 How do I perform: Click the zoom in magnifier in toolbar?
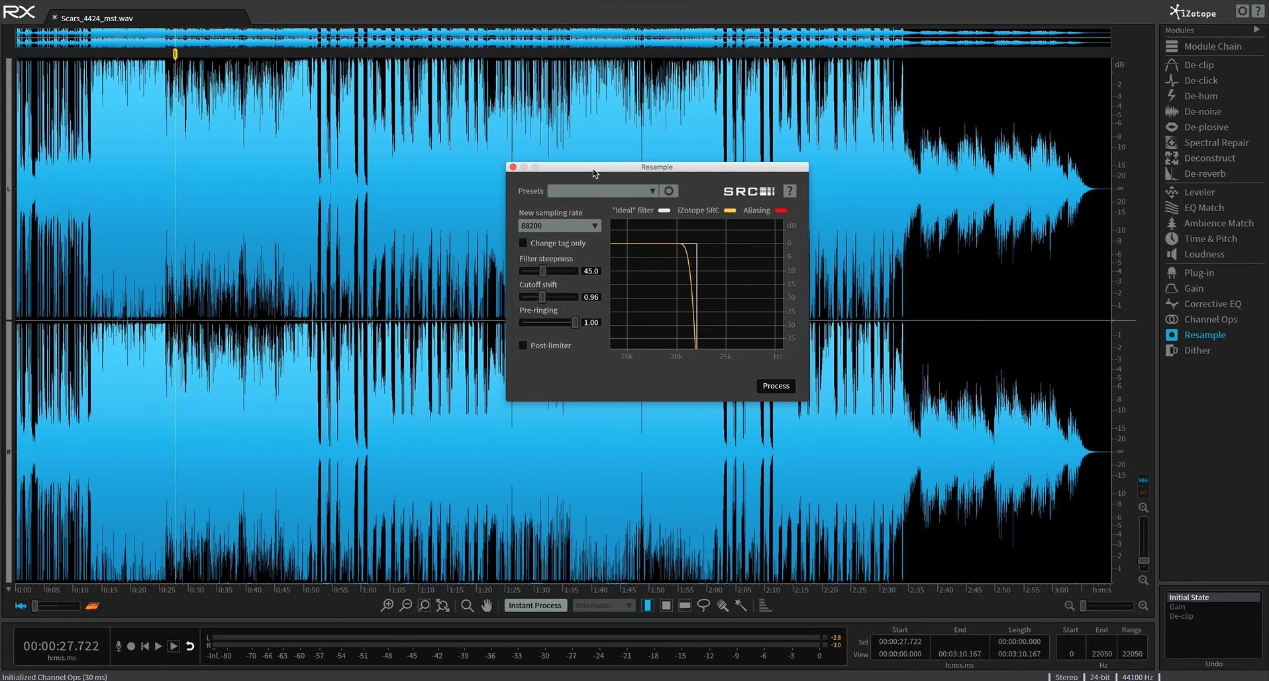pos(387,606)
